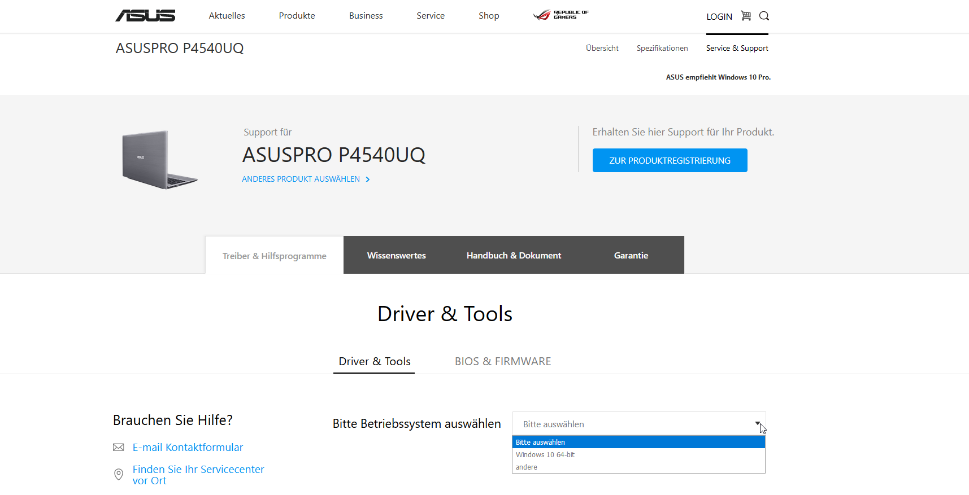The image size is (969, 495).
Task: Switch to the Wissenswertes tab
Action: [396, 255]
